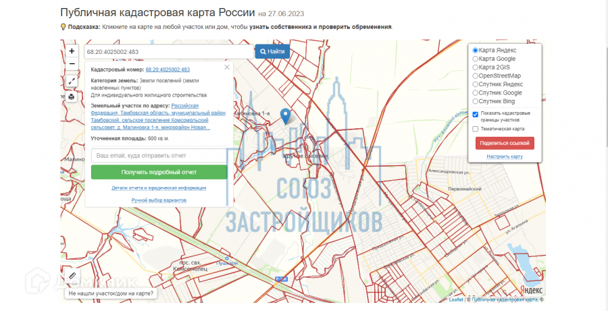Click the Уточненная площадь 600 кв.м. text
Viewport: 608px width, 311px height.
click(x=130, y=138)
